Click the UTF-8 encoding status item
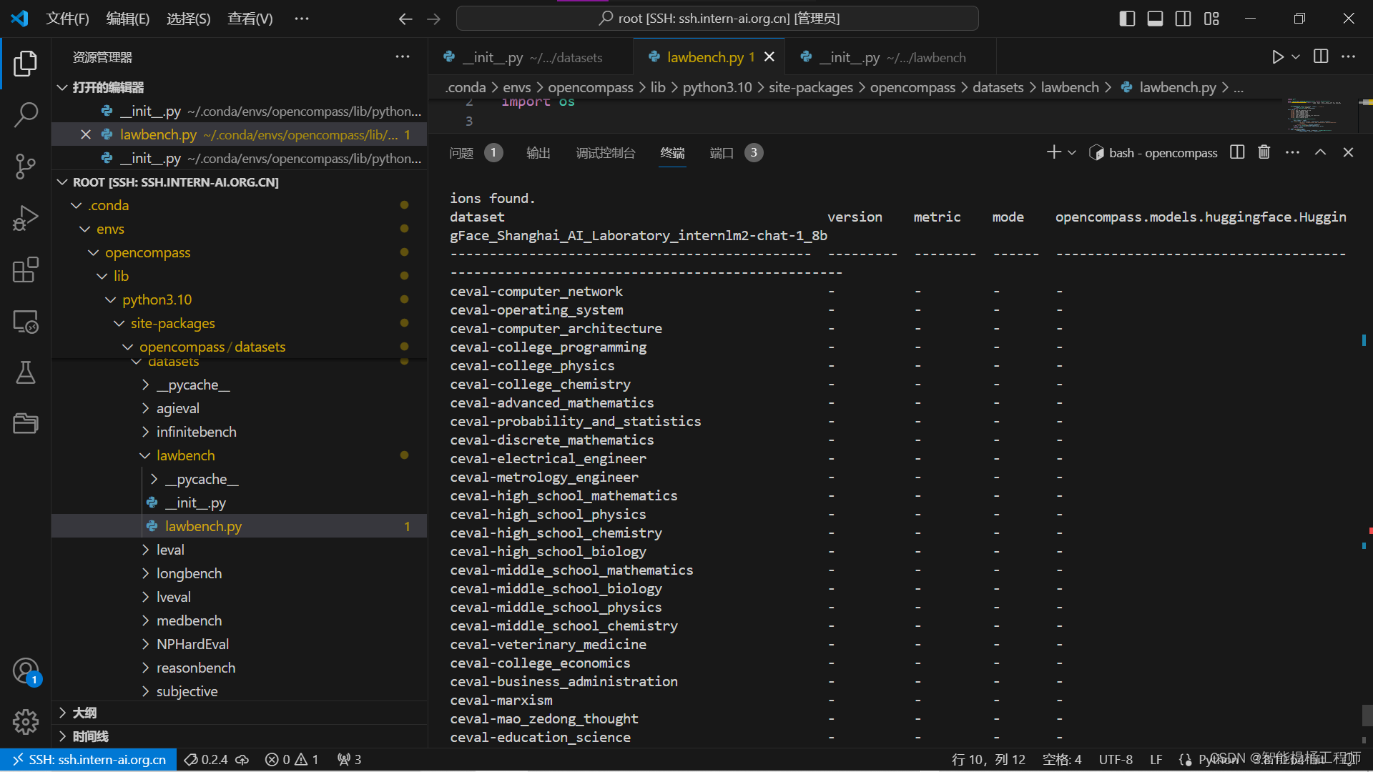Viewport: 1373px width, 772px height. click(x=1116, y=759)
